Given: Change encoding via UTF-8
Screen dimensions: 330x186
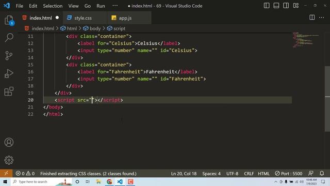Looking at the screenshot, I should [233, 174].
